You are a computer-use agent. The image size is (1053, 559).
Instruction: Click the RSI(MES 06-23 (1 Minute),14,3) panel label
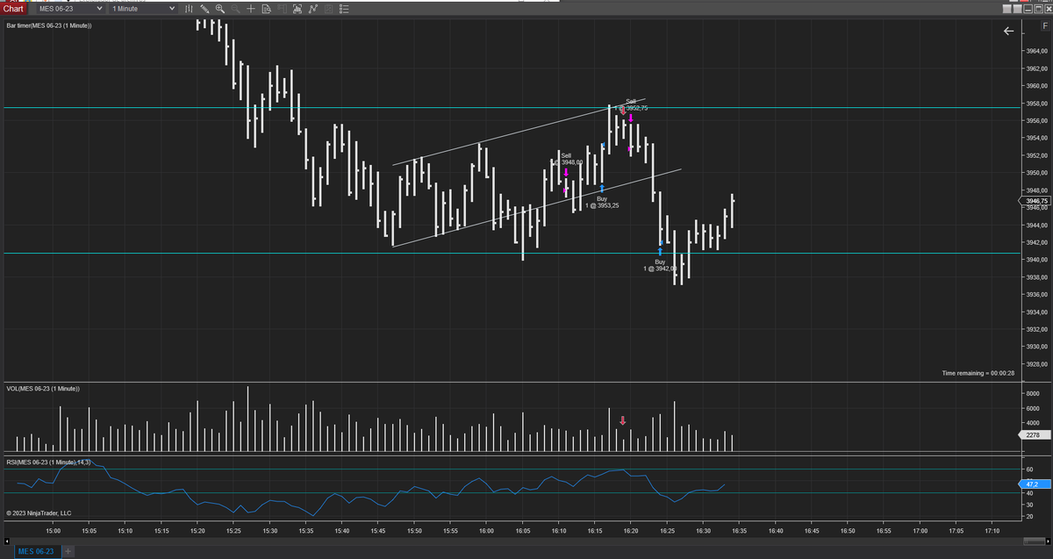pyautogui.click(x=48, y=462)
